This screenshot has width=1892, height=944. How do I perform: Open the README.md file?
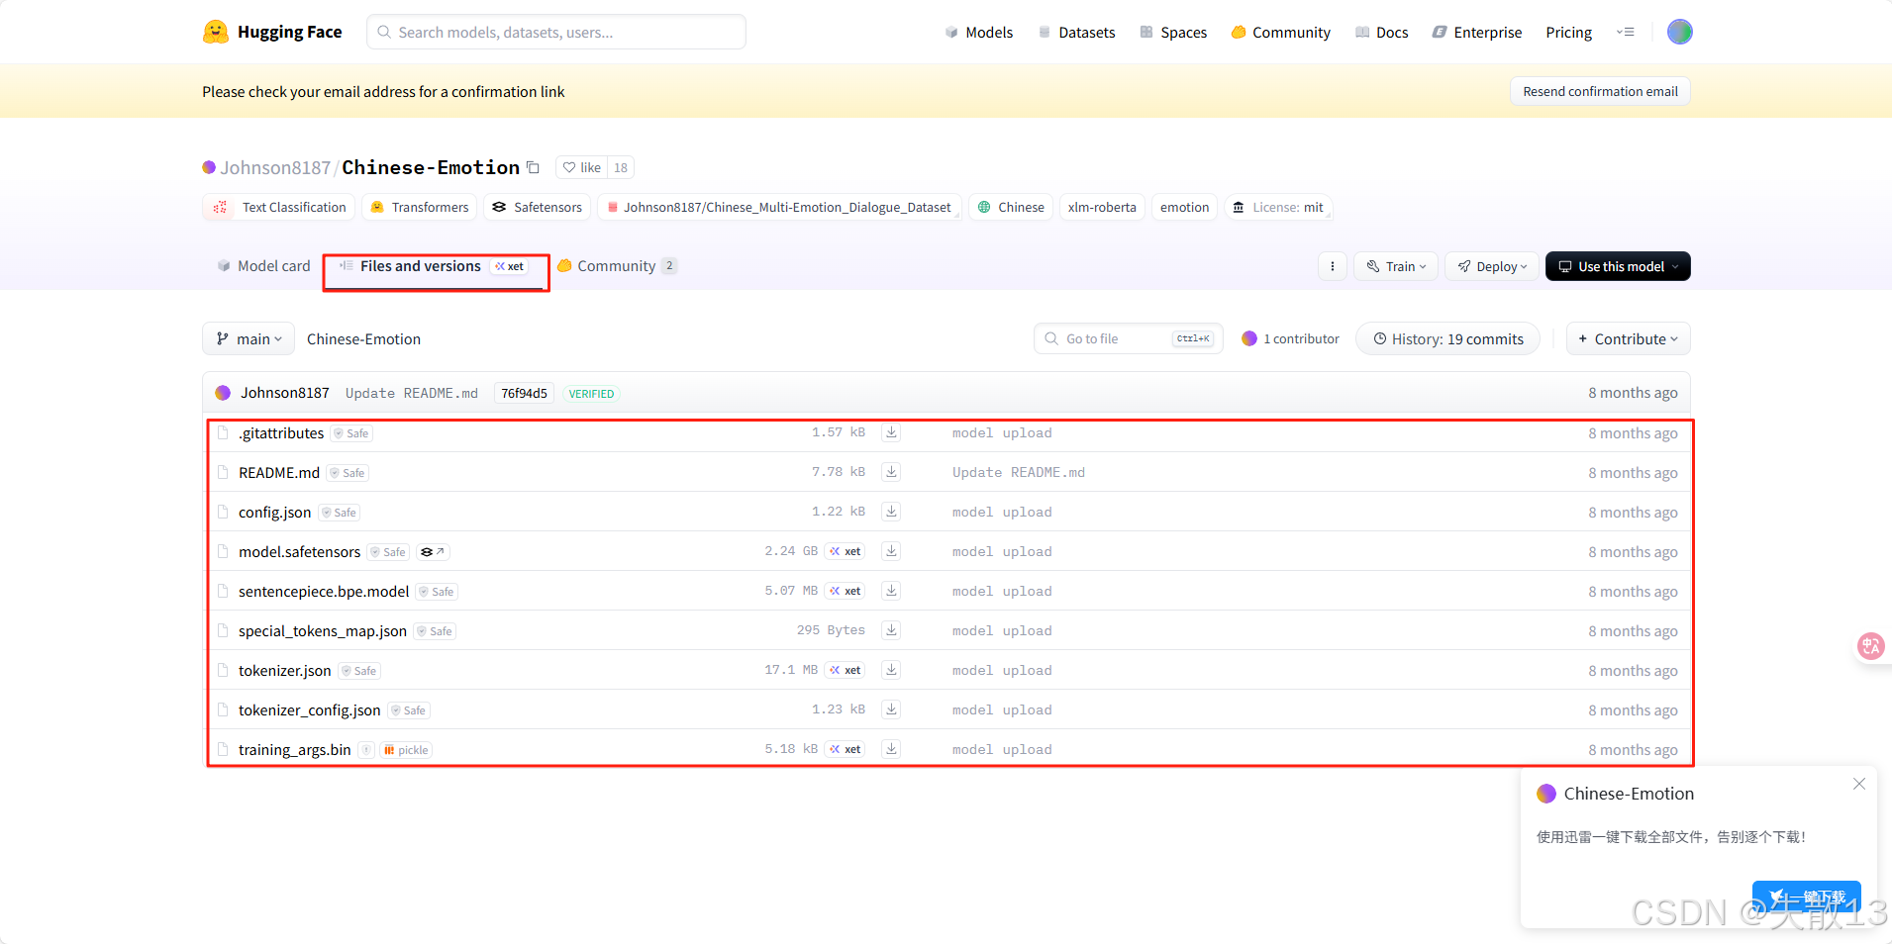(x=279, y=473)
